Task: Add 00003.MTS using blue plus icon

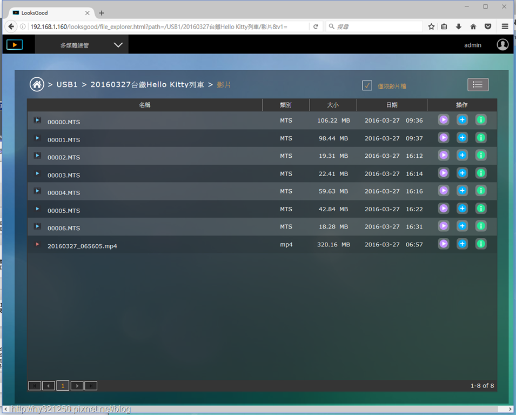Action: tap(463, 173)
